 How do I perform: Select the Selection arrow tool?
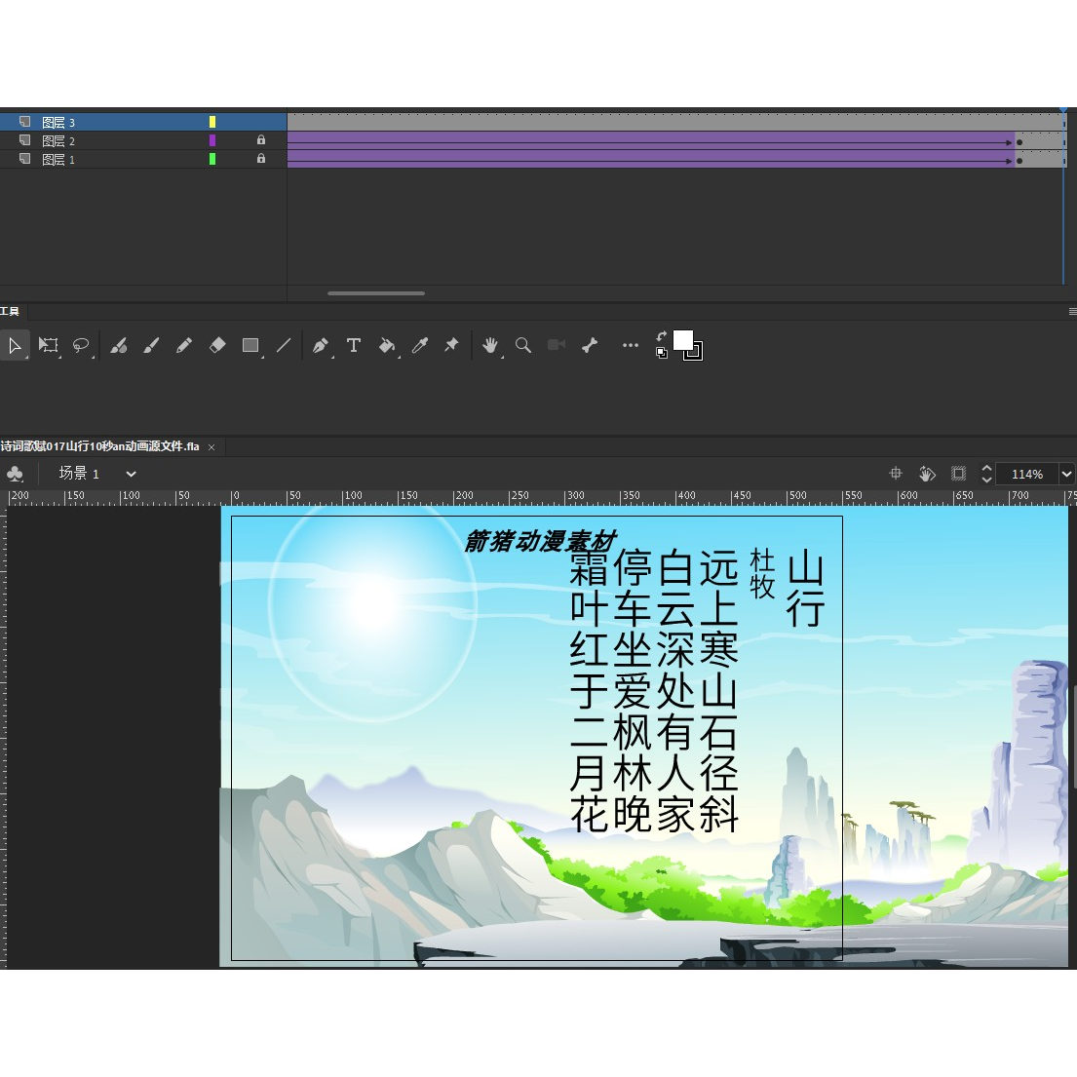click(x=15, y=346)
